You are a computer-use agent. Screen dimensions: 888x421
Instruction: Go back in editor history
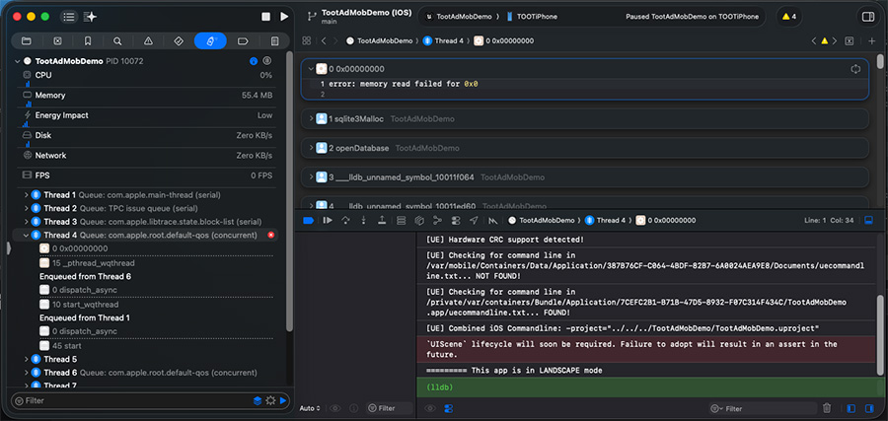coord(324,40)
